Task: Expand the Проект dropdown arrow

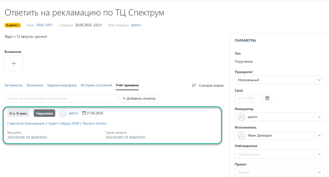Action: 319,172
